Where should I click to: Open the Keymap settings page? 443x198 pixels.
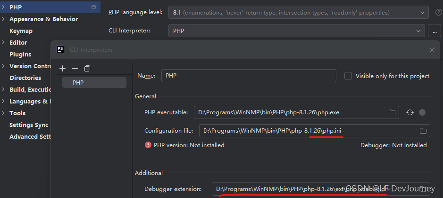pyautogui.click(x=21, y=31)
